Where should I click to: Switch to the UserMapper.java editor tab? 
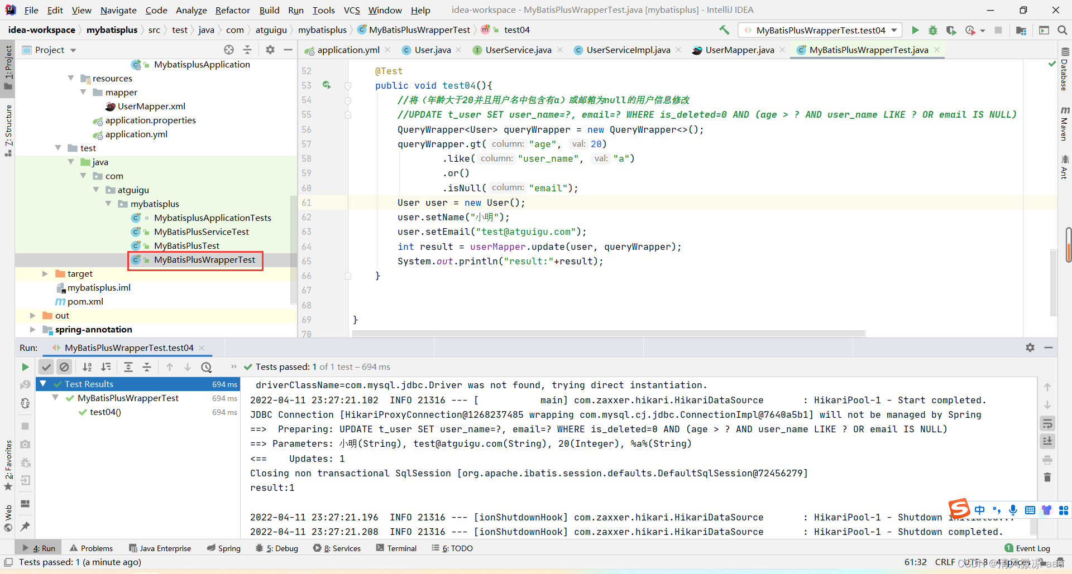(739, 50)
